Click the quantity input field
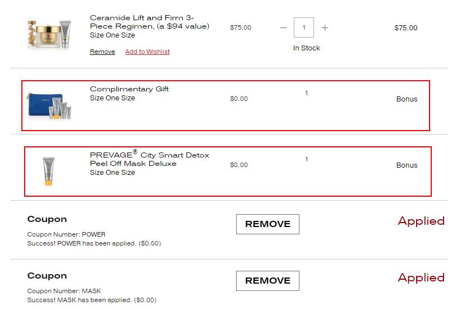Viewport: 466px width, 310px height. click(304, 27)
